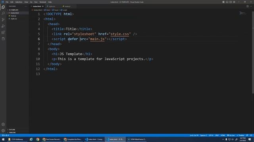Open the Selection menu
254x142 pixels.
pos(19,2)
